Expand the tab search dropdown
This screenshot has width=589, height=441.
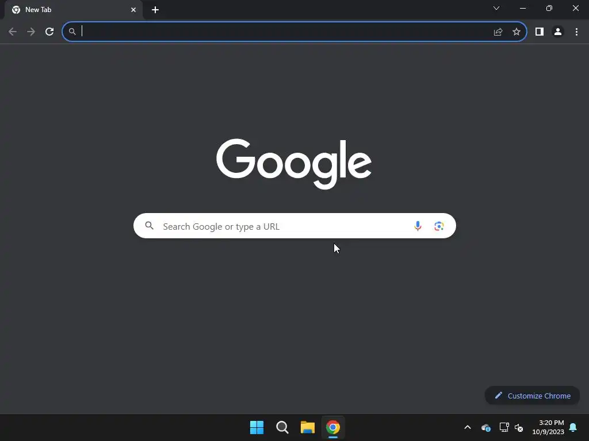pyautogui.click(x=496, y=8)
